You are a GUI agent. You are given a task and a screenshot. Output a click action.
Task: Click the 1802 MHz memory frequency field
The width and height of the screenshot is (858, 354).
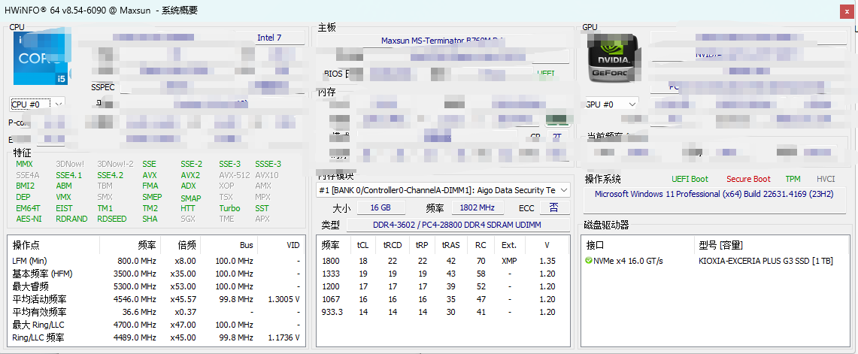click(x=478, y=208)
